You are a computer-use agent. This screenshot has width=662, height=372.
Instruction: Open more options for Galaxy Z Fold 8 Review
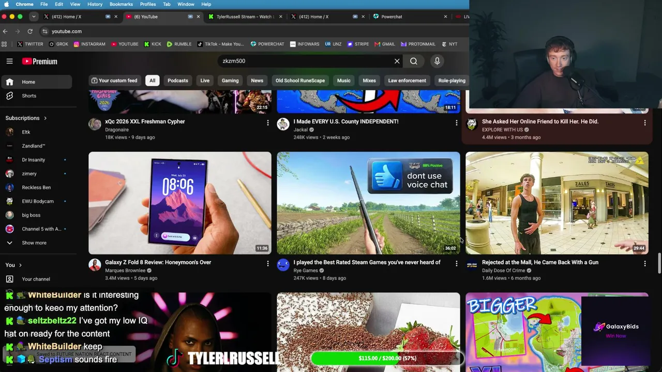tap(267, 263)
